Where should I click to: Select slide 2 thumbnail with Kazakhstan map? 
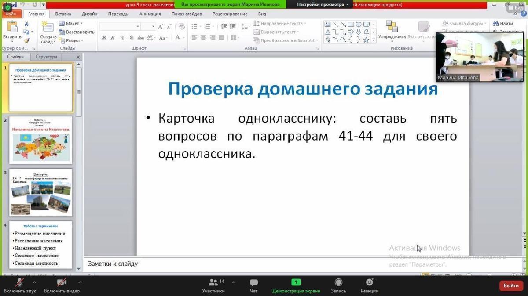tap(41, 140)
